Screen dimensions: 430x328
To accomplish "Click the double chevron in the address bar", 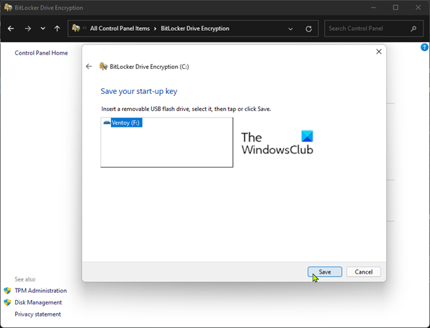I will [x=85, y=28].
